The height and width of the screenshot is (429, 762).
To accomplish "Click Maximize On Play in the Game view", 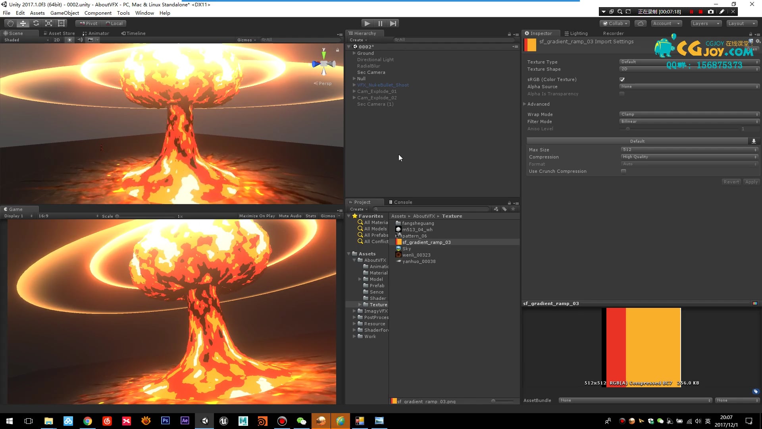I will (257, 216).
